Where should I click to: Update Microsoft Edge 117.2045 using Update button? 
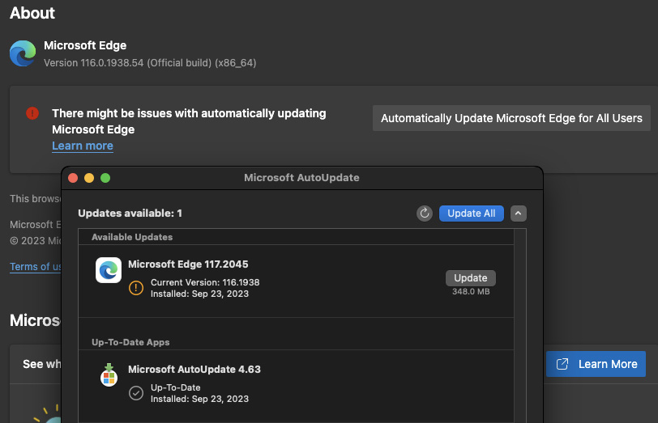[x=471, y=277]
